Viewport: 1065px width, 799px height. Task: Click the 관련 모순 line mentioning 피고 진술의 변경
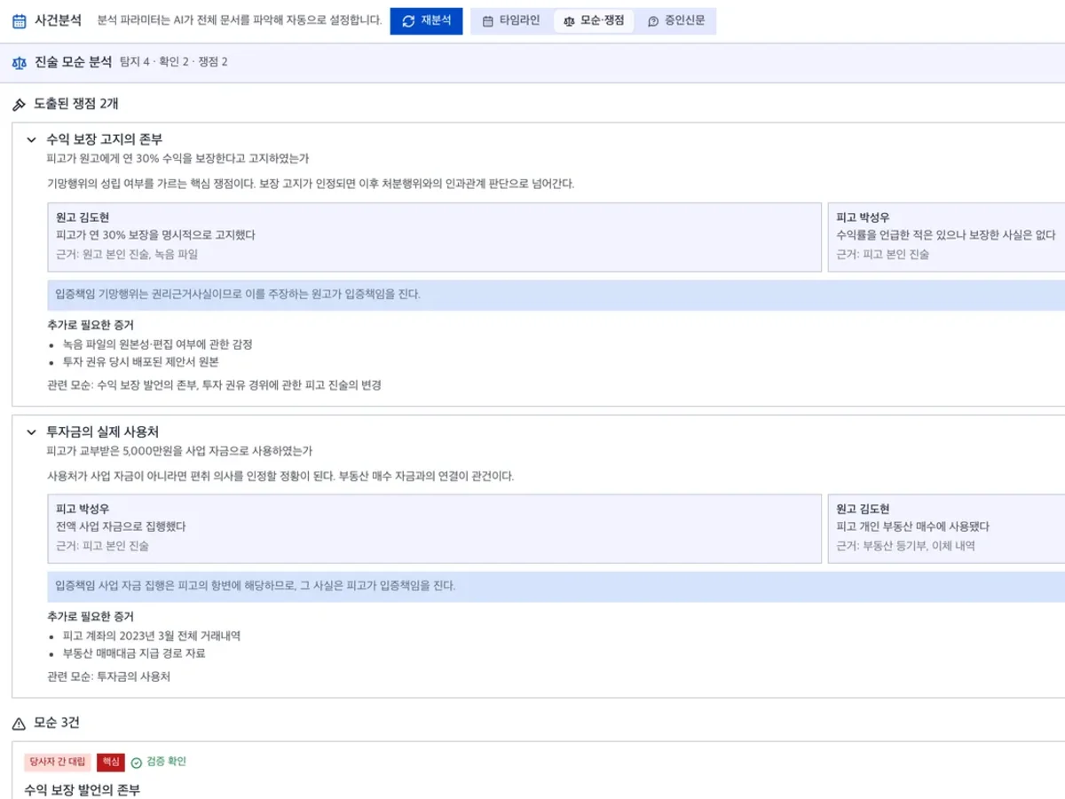coord(214,385)
